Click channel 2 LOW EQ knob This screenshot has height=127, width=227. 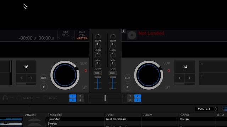[x=113, y=65]
